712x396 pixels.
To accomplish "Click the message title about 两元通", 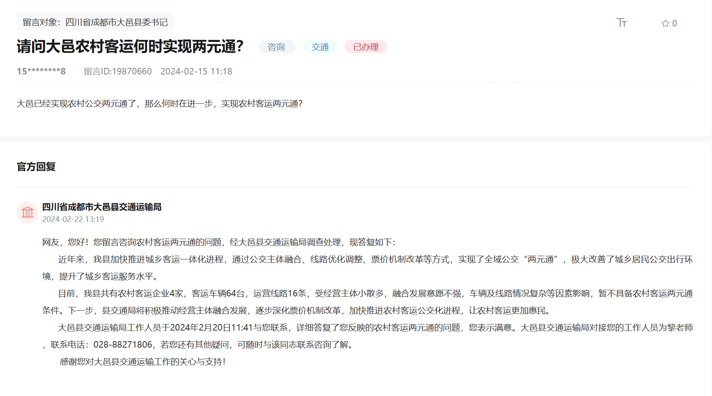I will point(129,46).
